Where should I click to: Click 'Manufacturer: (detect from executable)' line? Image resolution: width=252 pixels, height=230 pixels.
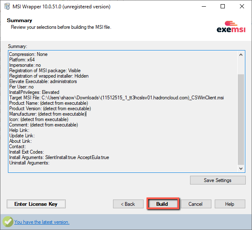pyautogui.click(x=48, y=114)
